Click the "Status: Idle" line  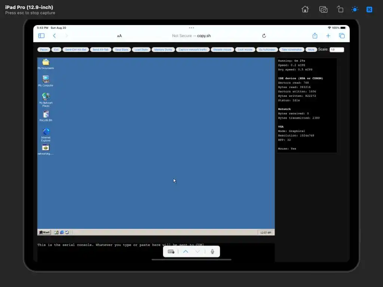289,100
